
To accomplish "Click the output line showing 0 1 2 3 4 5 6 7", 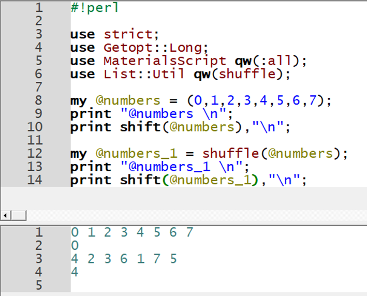I will 132,232.
